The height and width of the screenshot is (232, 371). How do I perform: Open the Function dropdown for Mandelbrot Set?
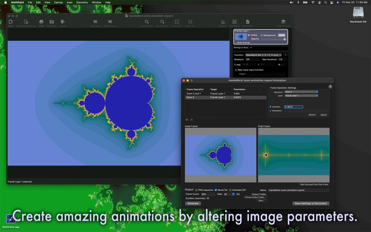(x=263, y=55)
